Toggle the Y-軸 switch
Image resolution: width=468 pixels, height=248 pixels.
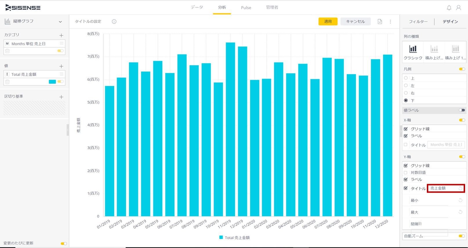coord(462,157)
